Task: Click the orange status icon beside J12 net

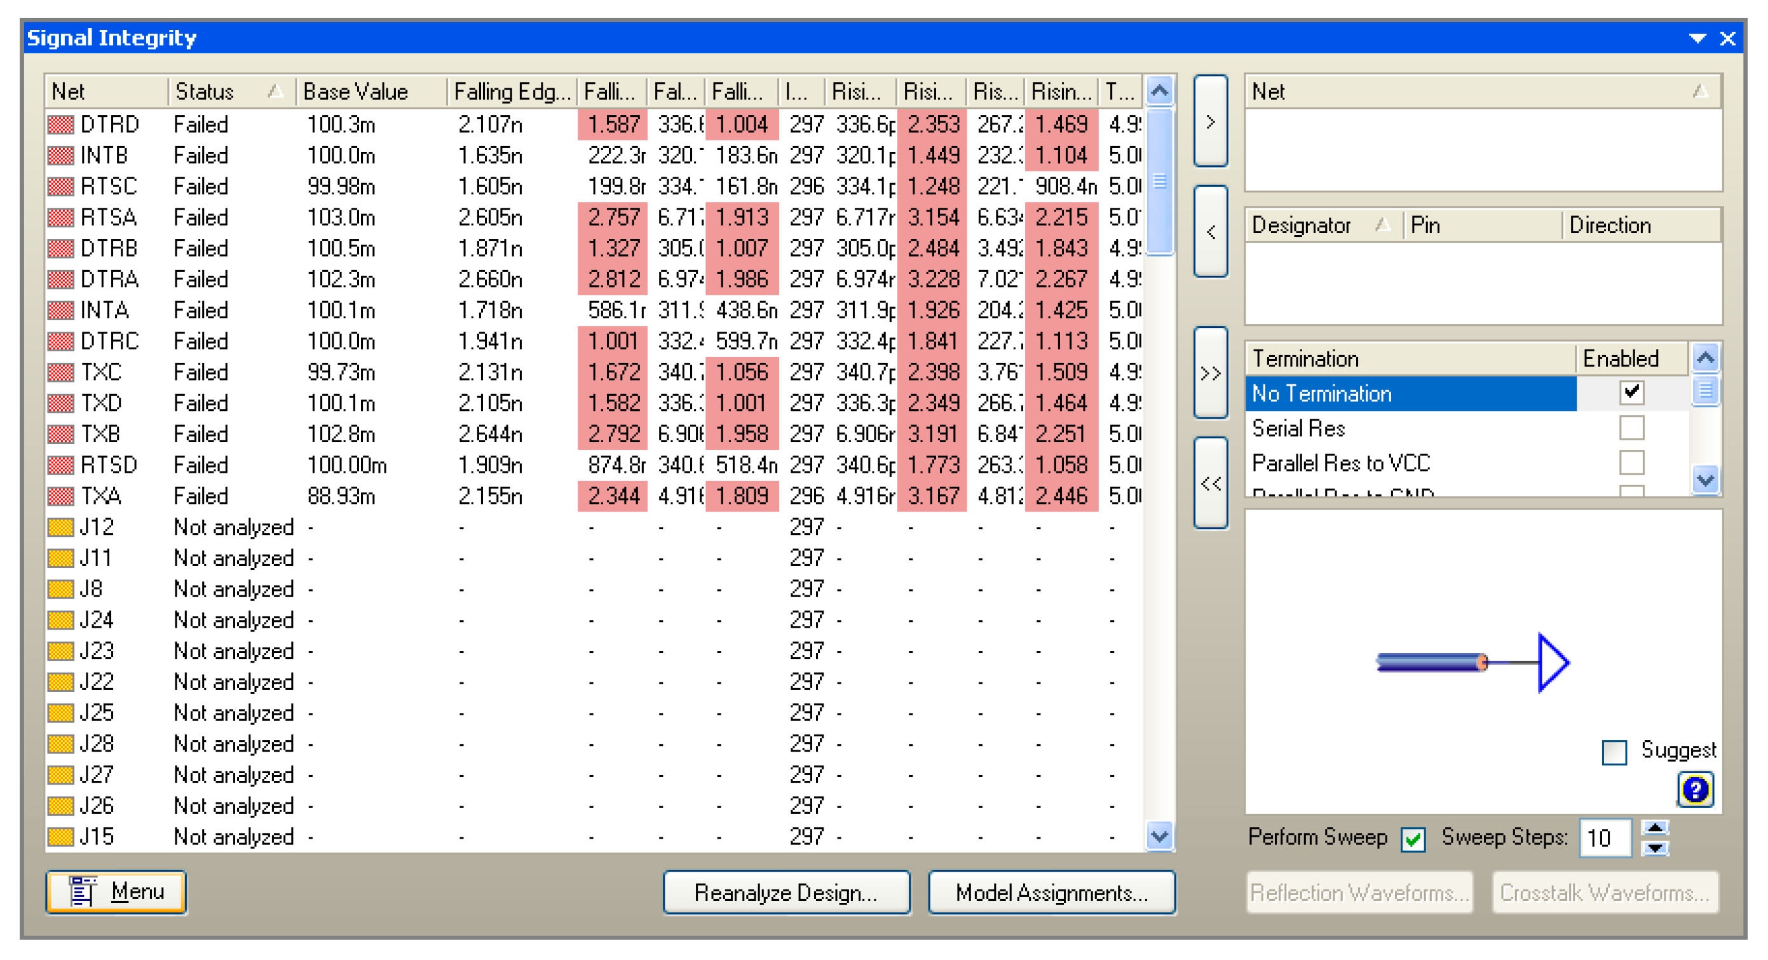Action: tap(60, 527)
